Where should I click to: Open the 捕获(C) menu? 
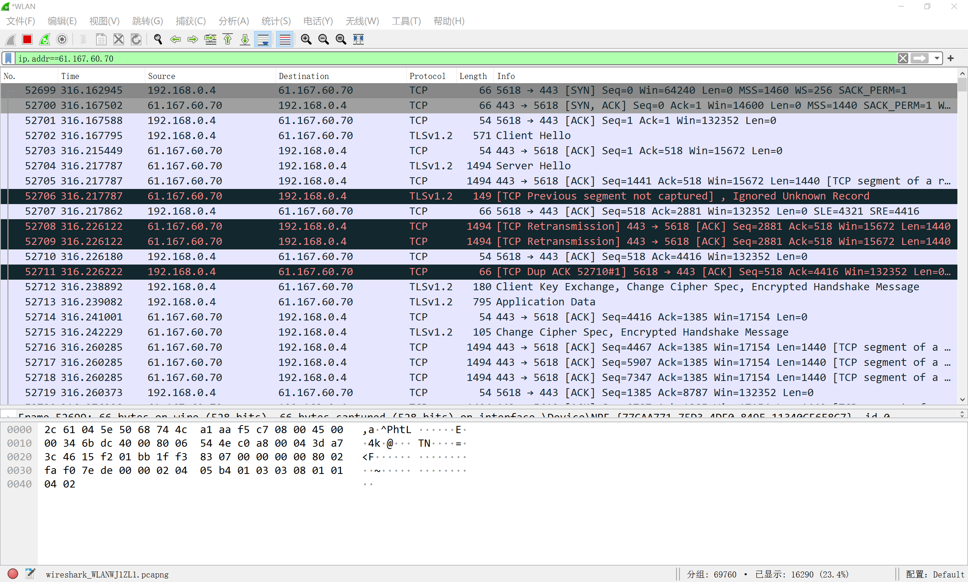[x=191, y=21]
